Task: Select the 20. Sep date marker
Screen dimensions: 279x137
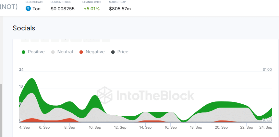Action: [x=221, y=128]
